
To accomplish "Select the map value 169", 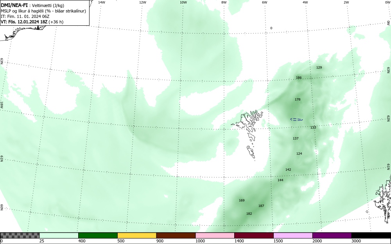I will [x=241, y=200].
